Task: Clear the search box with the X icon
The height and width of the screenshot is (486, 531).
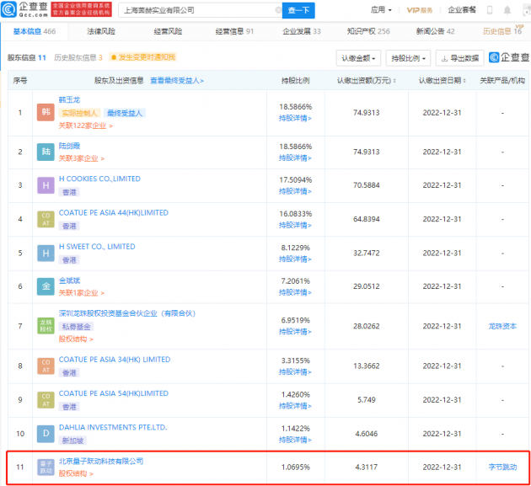Action: coord(278,10)
